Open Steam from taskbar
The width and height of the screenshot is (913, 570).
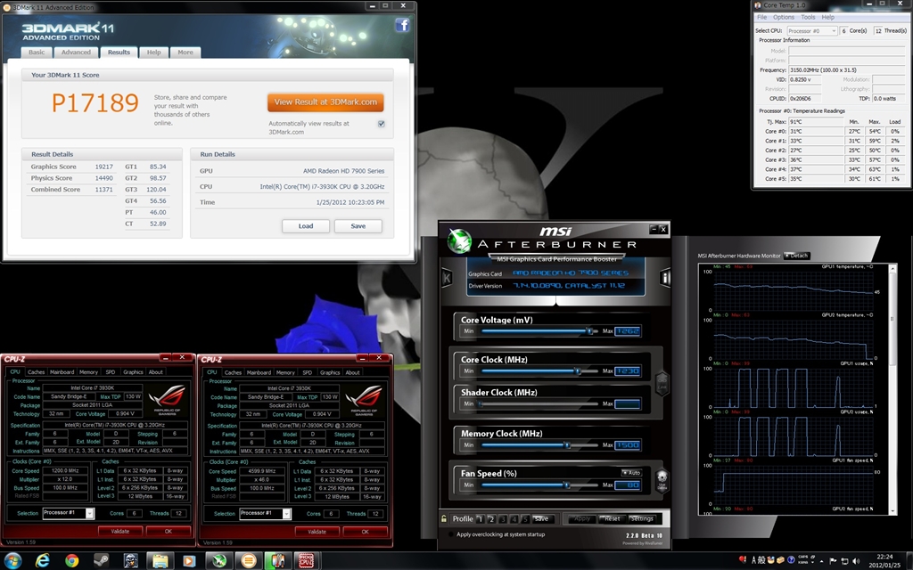[x=102, y=560]
